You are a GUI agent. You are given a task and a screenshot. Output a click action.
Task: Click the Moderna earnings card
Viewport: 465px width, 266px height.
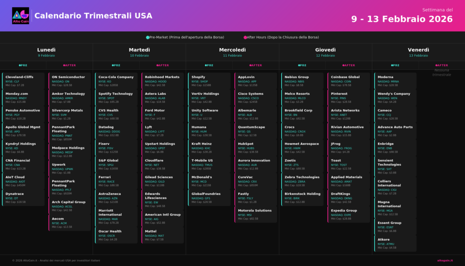tap(395, 81)
